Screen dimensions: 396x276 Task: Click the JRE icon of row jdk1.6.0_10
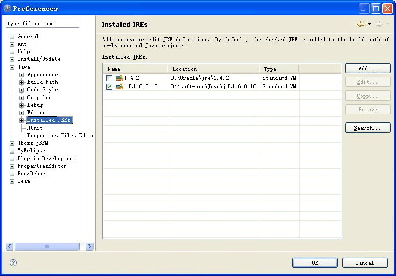click(119, 87)
